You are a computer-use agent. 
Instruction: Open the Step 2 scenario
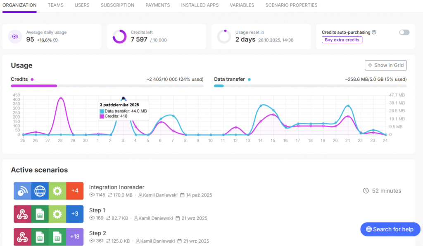click(97, 233)
